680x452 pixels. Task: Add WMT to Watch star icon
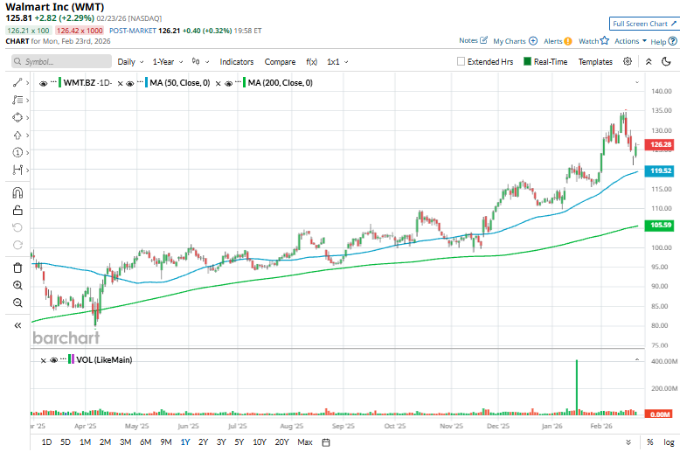coord(605,40)
